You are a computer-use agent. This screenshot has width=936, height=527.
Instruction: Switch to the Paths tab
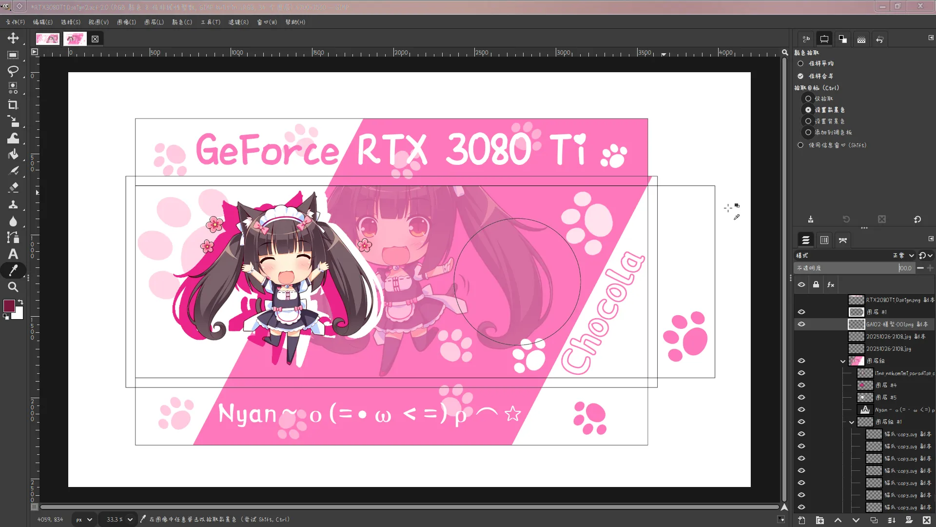pyautogui.click(x=843, y=240)
